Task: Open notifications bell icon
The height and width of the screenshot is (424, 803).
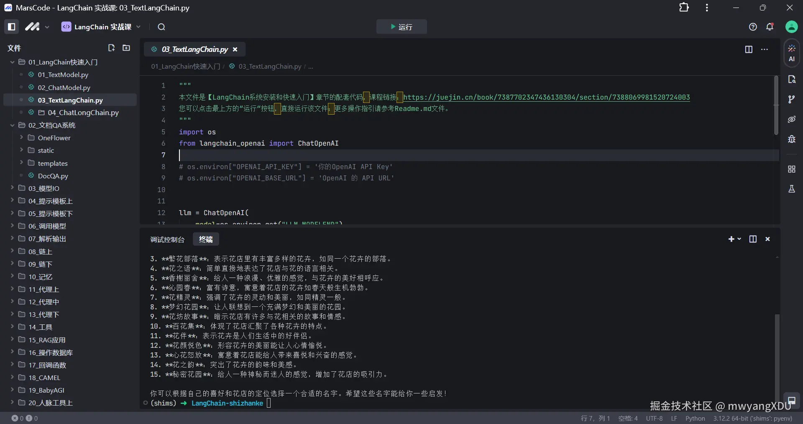Action: tap(770, 27)
